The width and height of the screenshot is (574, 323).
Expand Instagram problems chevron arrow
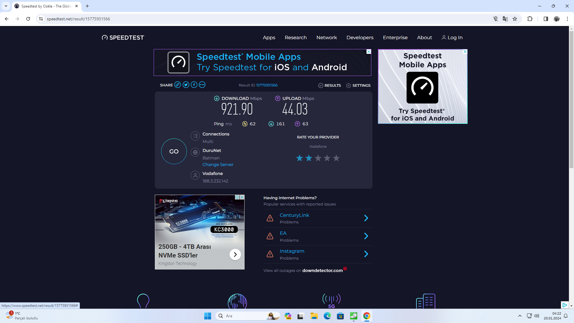click(366, 254)
